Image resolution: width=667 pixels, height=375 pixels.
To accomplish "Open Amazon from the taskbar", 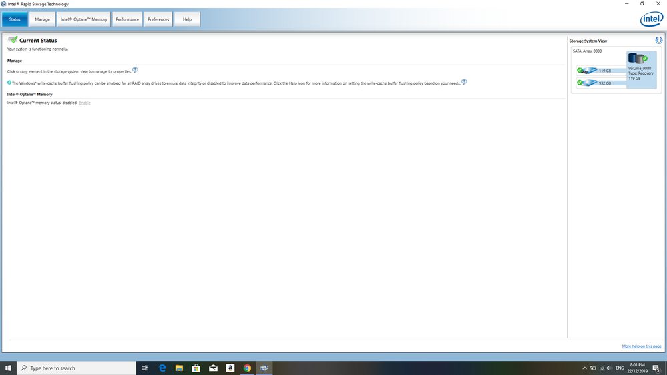I will coord(230,368).
